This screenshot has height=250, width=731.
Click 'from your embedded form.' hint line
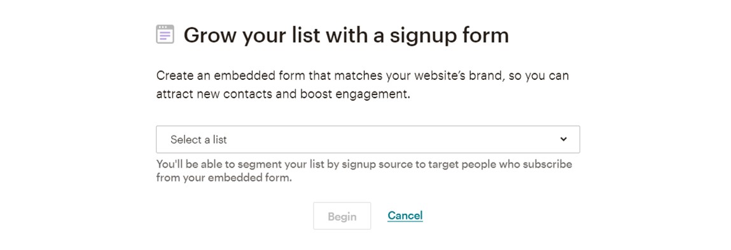tap(224, 178)
